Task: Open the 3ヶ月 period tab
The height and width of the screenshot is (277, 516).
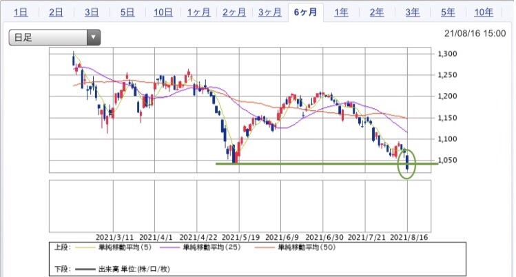Action: point(269,12)
